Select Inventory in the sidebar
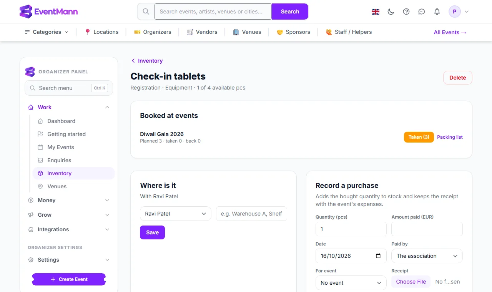The width and height of the screenshot is (492, 292). pos(73,173)
